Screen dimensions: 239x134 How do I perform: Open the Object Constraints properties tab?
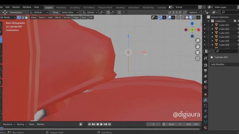pos(205,117)
